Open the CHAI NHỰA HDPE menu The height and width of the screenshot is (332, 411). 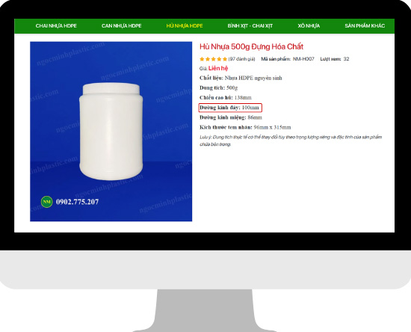pyautogui.click(x=56, y=25)
